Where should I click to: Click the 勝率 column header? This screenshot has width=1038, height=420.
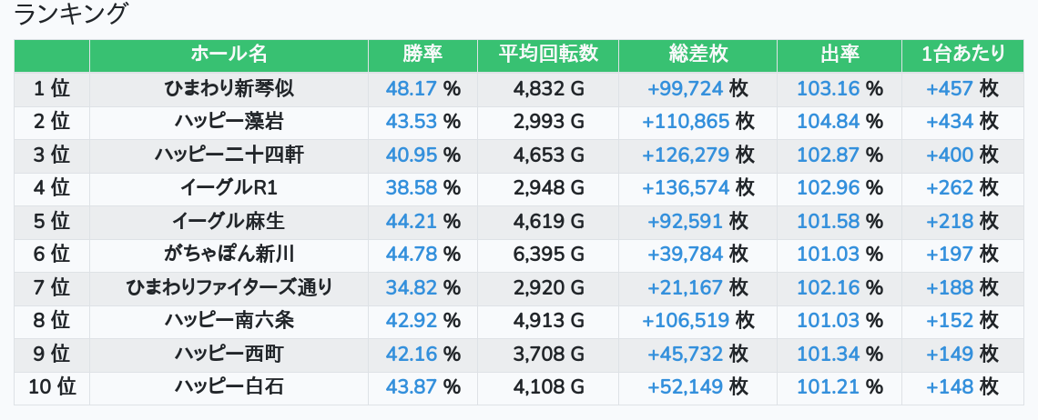point(422,54)
